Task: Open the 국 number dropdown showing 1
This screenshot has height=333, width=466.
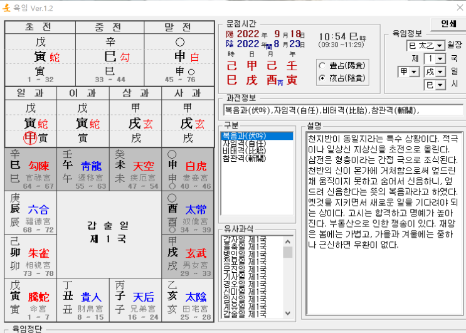Action: pyautogui.click(x=440, y=58)
